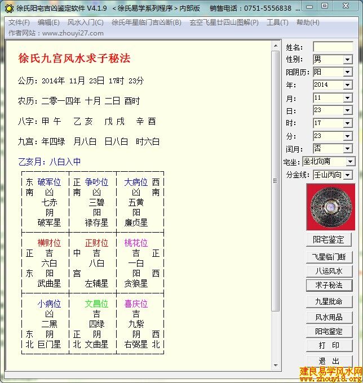Click the 九宫 line with 年四绿
The image size is (363, 383).
tap(88, 141)
